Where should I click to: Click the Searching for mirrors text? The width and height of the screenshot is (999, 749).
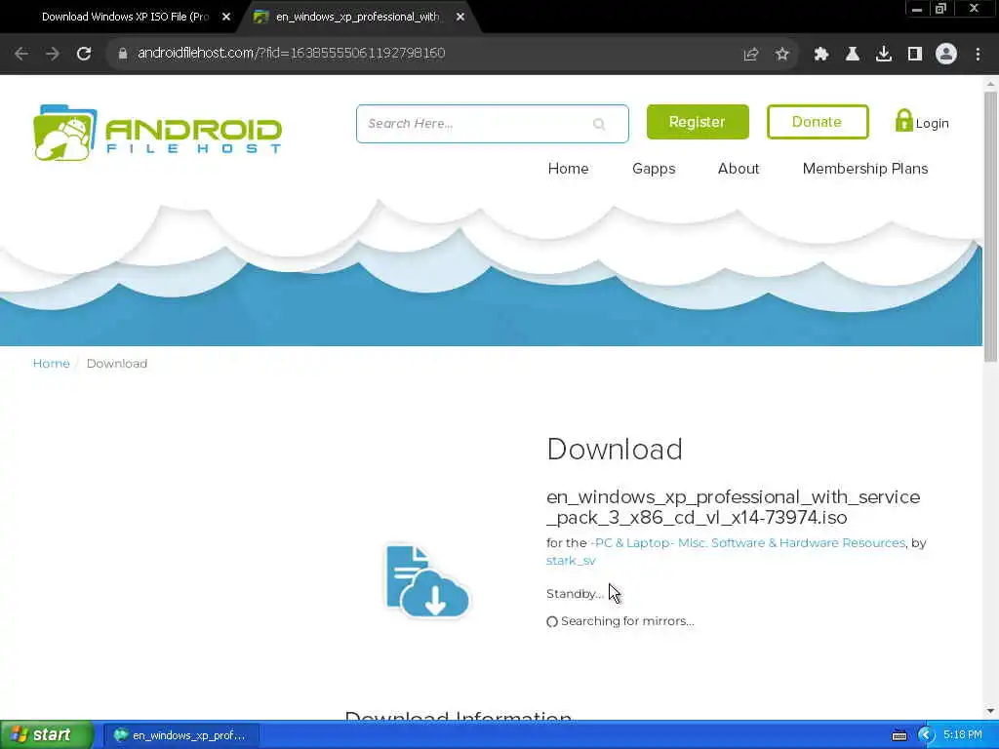(627, 621)
